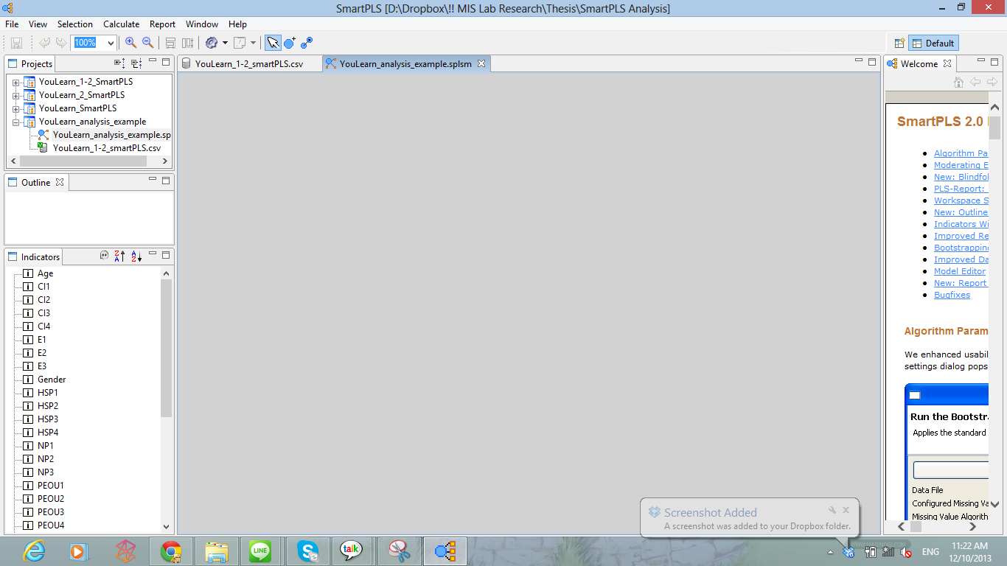
Task: Click the Indicators panel vertical scrollbar
Action: coord(166,348)
